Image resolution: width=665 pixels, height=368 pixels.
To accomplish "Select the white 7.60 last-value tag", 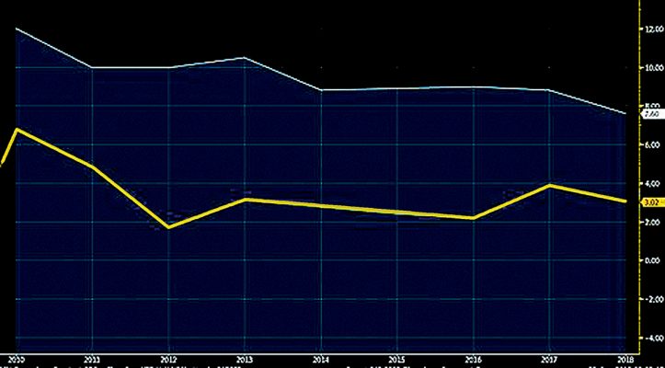I will coord(652,114).
